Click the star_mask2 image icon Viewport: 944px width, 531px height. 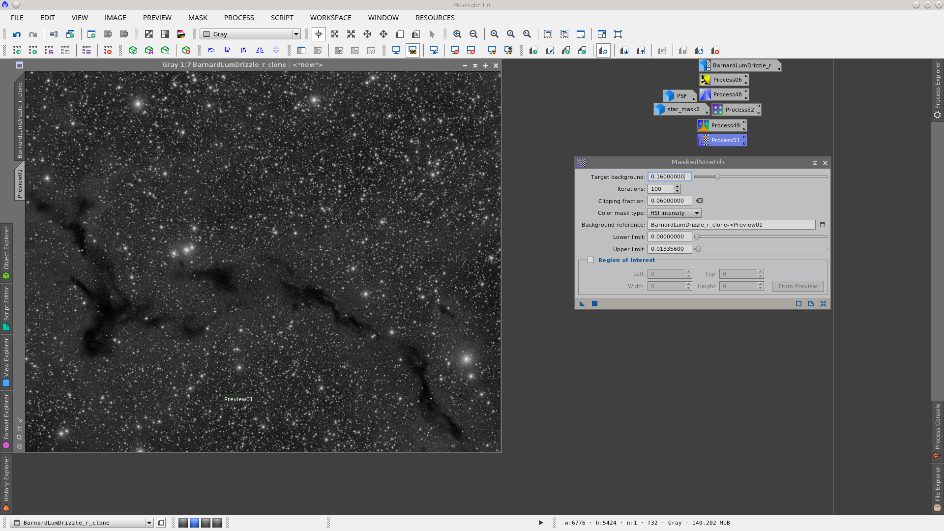(680, 109)
